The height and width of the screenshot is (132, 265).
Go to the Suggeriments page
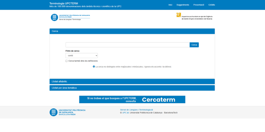183,5
